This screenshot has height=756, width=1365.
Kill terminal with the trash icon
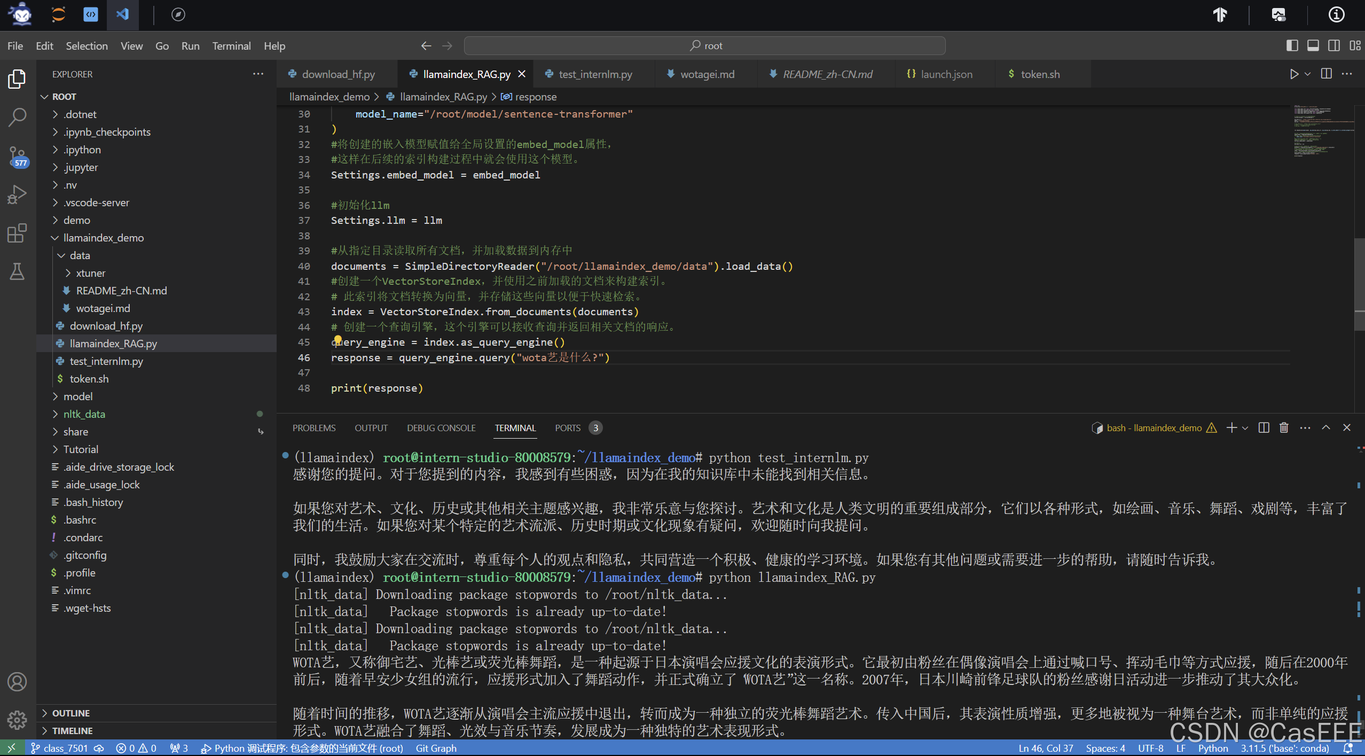click(x=1284, y=427)
